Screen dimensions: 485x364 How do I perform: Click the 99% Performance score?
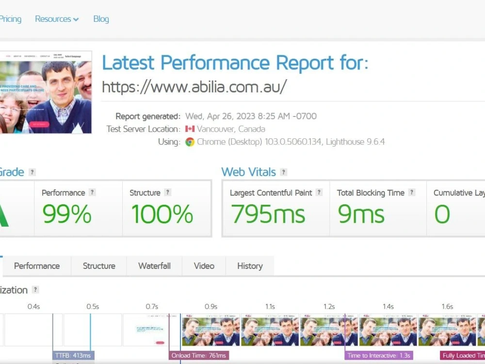tap(67, 214)
